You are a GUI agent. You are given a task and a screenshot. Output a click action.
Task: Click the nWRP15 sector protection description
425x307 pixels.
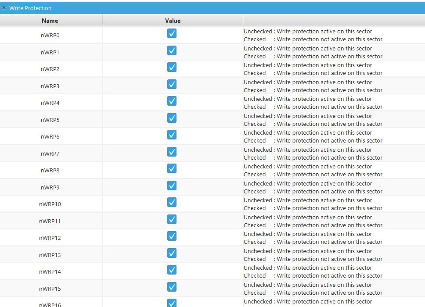(x=313, y=289)
